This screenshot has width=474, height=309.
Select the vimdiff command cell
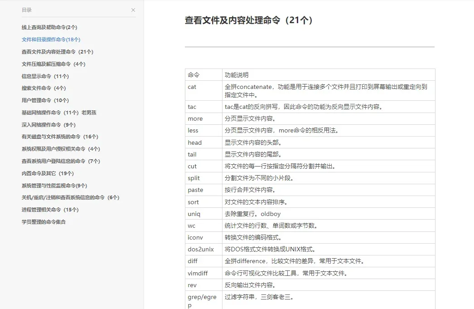pos(204,273)
